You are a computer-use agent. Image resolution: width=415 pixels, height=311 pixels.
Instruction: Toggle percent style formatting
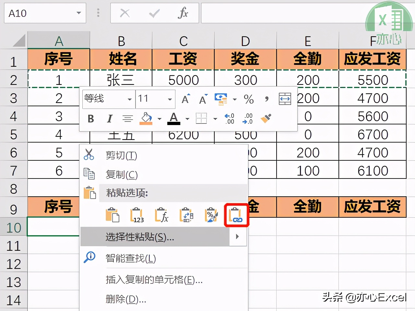tap(249, 99)
